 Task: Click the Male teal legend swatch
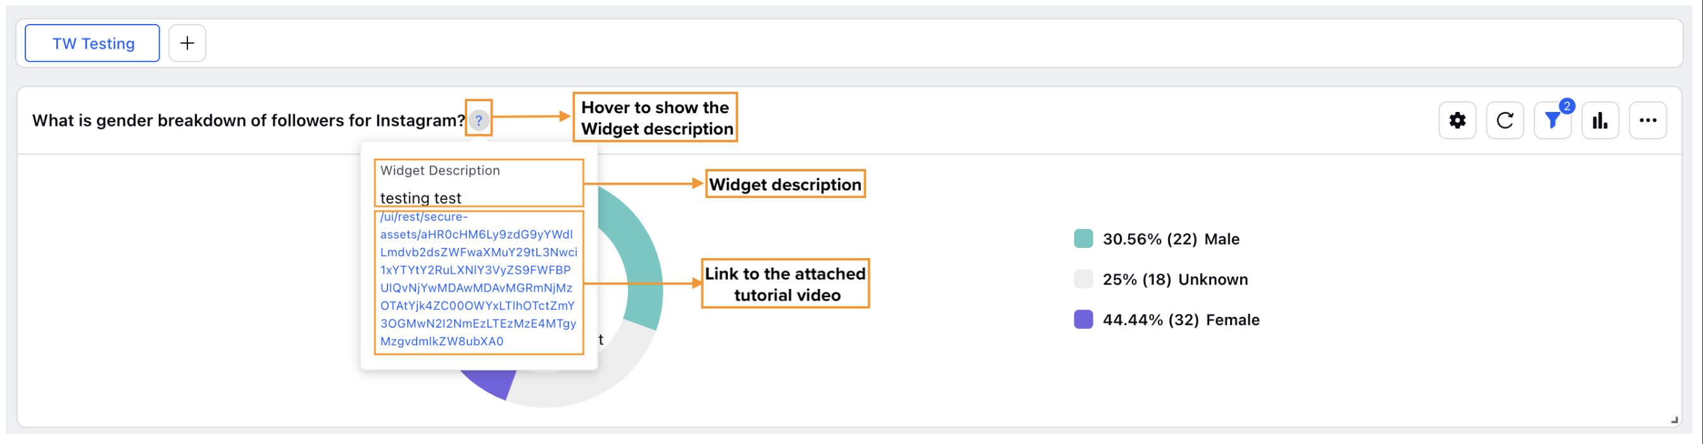[1083, 239]
